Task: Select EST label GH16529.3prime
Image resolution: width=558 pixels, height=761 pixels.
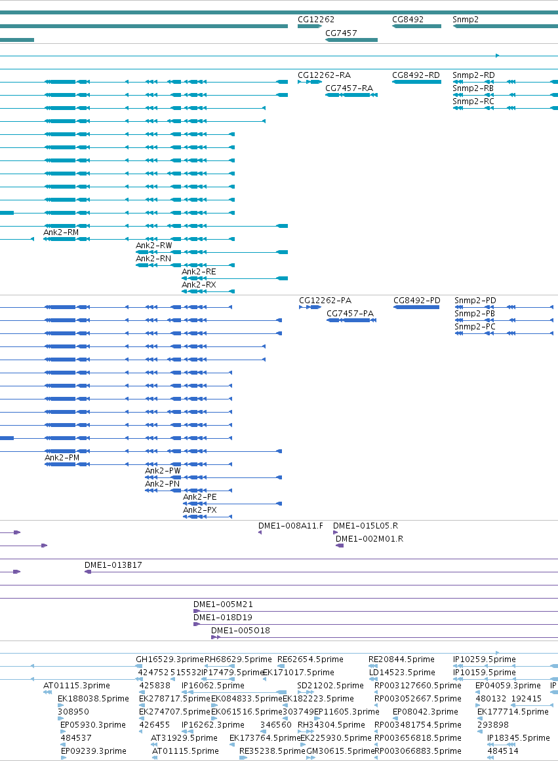Action: (170, 659)
